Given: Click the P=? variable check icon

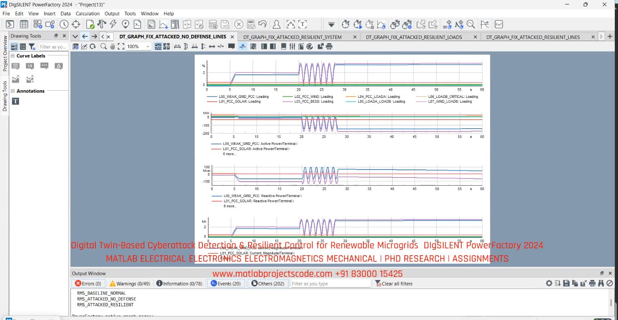Looking at the screenshot, I should [499, 25].
